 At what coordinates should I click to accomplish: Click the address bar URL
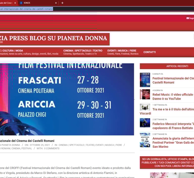pos(26,9)
